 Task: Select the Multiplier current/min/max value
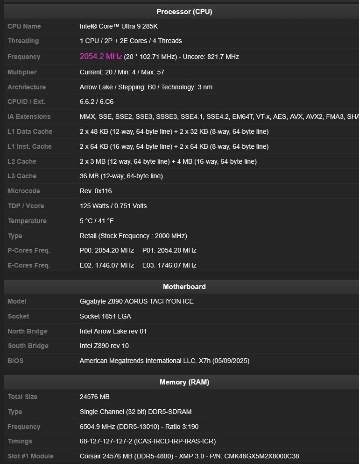[x=122, y=72]
